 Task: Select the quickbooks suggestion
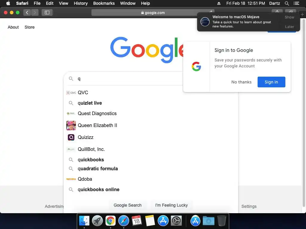point(151,160)
